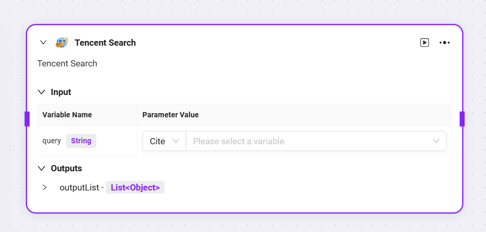This screenshot has width=486, height=232.
Task: Click the left input connection handle
Action: click(27, 119)
